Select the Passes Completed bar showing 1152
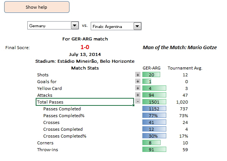This screenshot has width=227, height=161. [154, 109]
